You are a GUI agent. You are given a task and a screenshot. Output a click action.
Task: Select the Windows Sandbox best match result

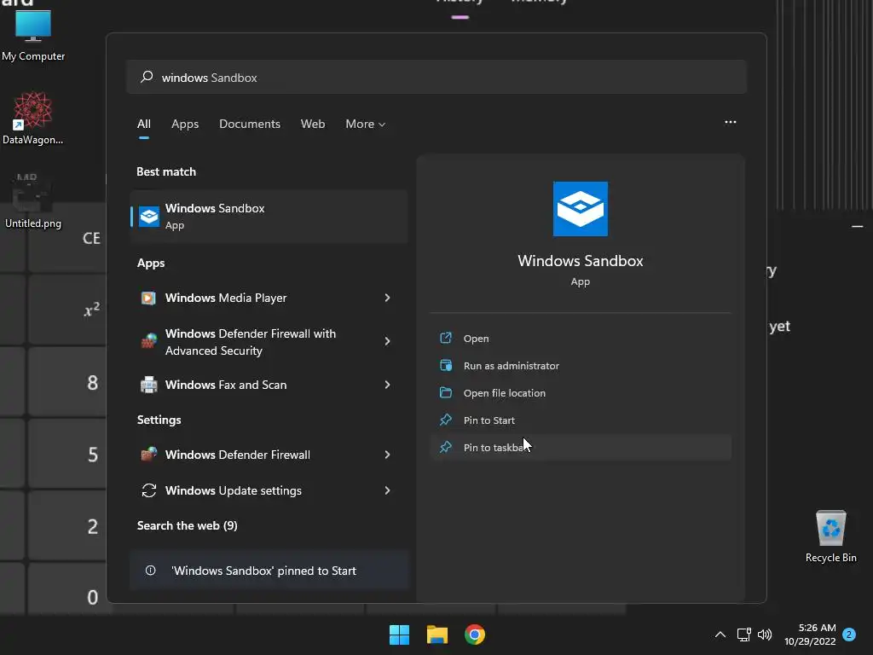269,216
